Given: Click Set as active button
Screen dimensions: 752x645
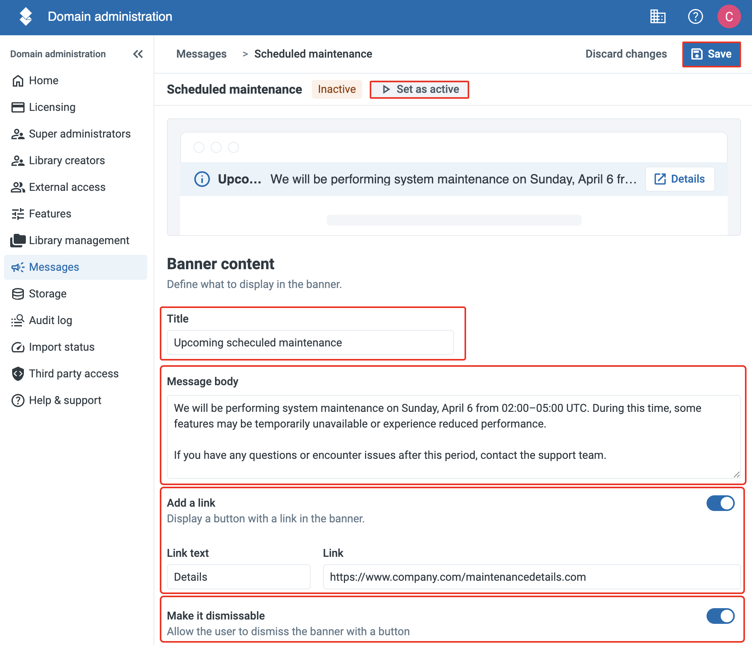Looking at the screenshot, I should [419, 89].
